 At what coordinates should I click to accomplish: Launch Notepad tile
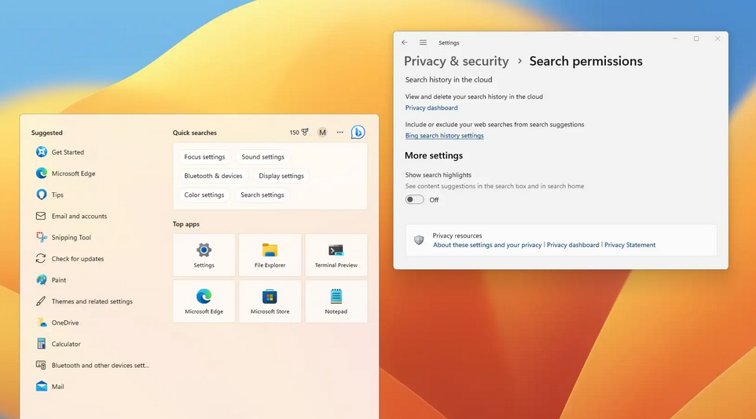[336, 301]
